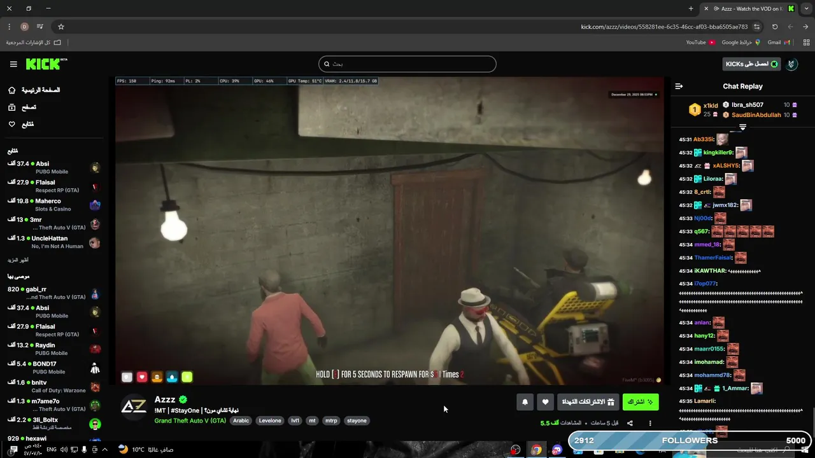Click the green subscribe button
Viewport: 815px width, 458px height.
[641, 402]
